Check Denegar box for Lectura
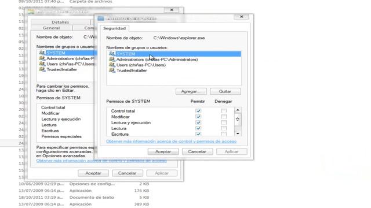This screenshot has width=371, height=208. [223, 128]
